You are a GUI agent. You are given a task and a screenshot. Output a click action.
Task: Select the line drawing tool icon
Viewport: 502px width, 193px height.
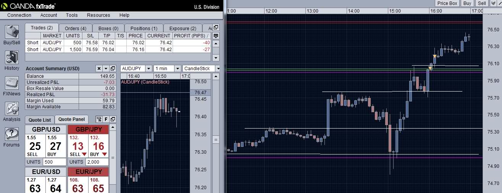click(x=499, y=3)
